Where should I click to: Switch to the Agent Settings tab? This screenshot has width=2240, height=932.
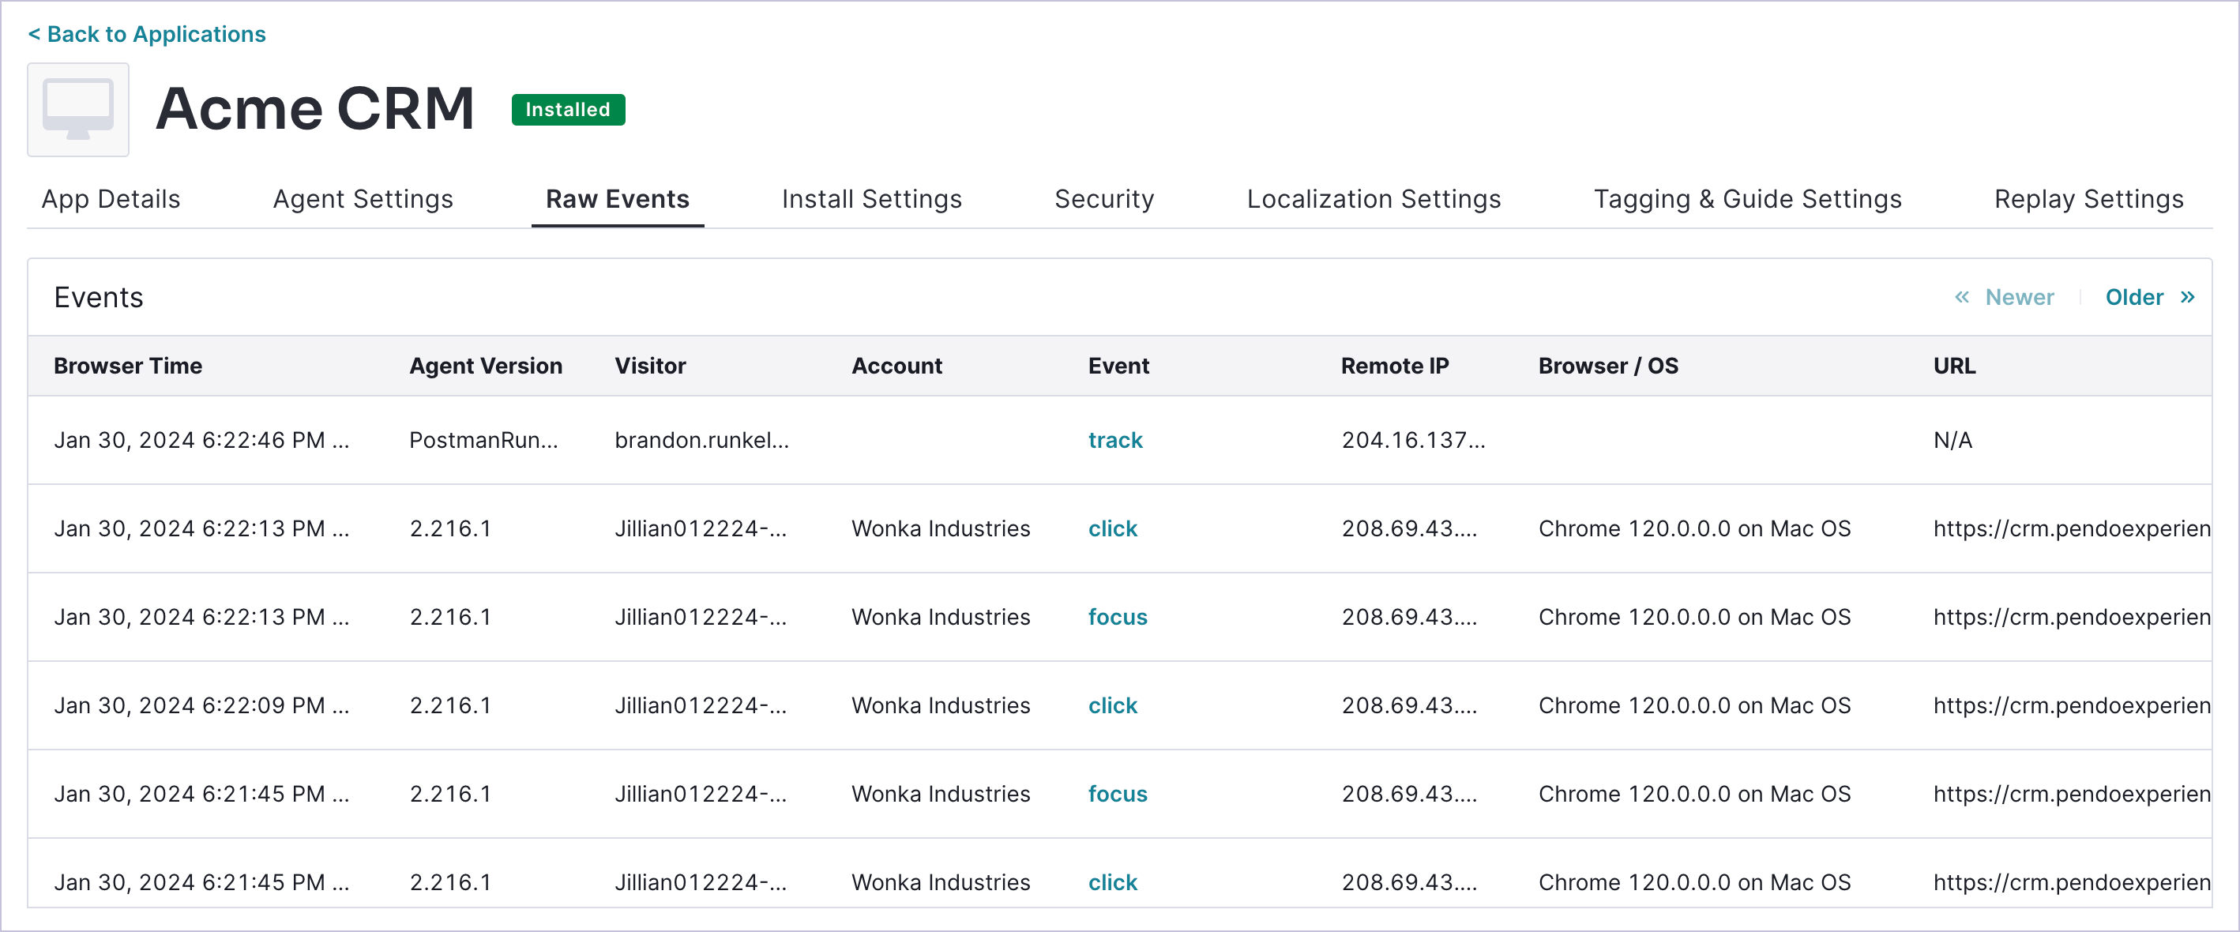point(363,199)
